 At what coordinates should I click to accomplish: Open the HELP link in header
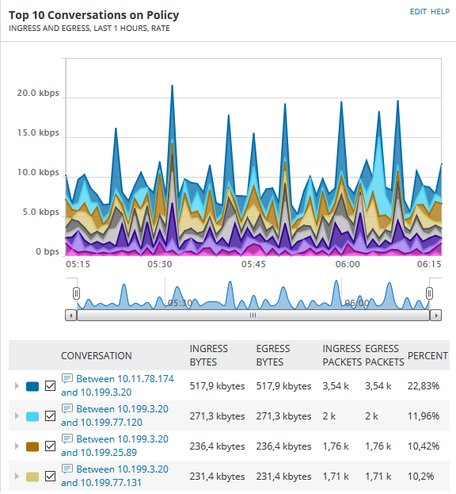[440, 12]
